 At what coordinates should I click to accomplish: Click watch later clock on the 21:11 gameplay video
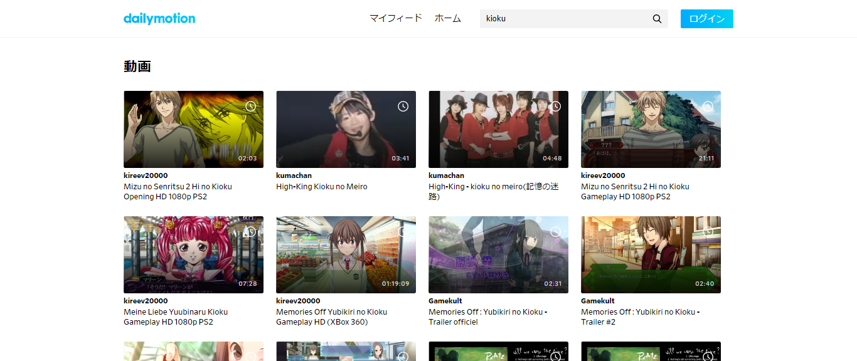(708, 106)
